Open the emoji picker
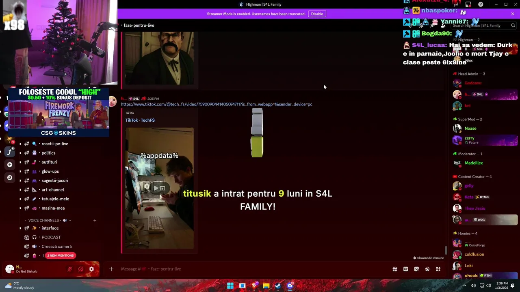This screenshot has height=292, width=520. [x=427, y=269]
